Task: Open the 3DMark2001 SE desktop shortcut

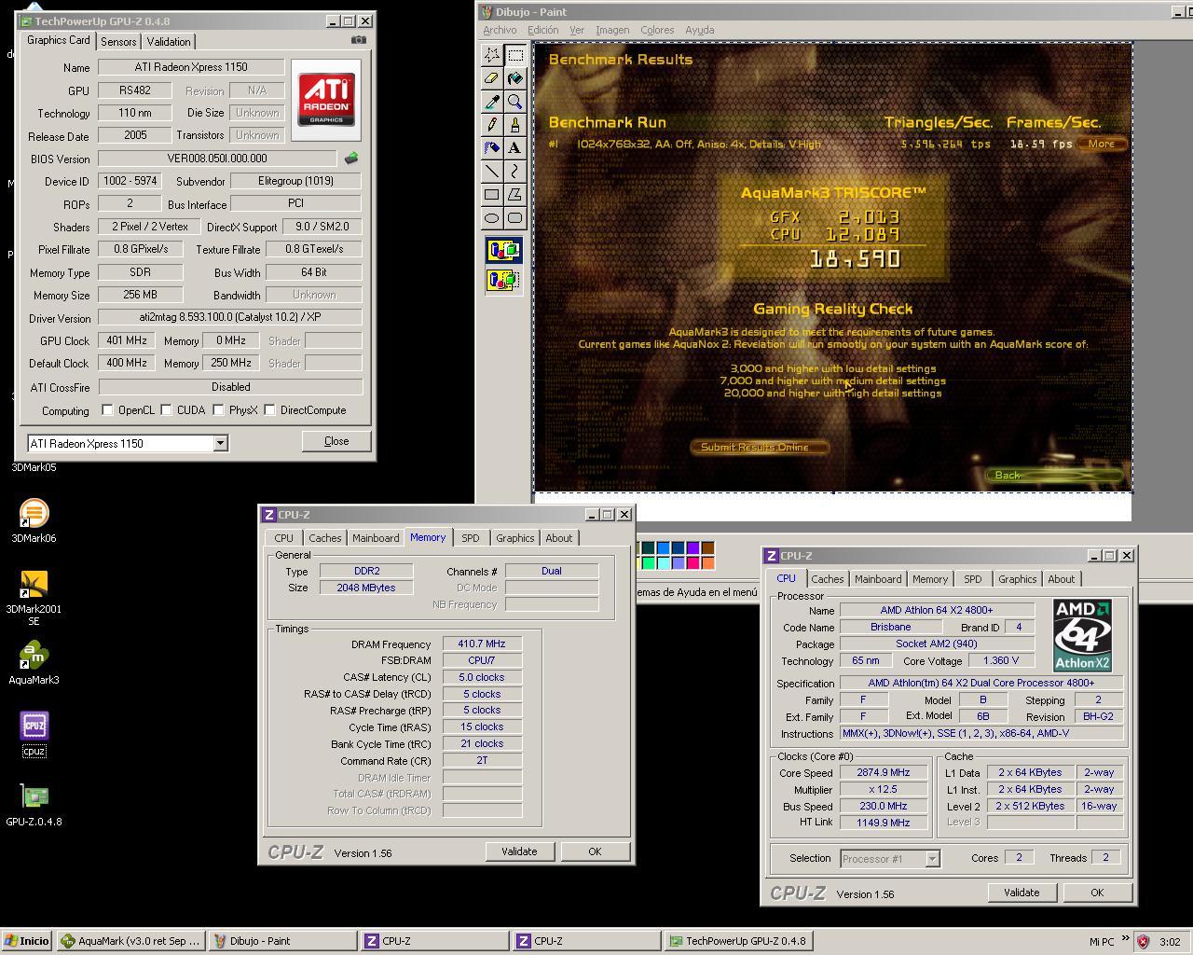Action: tap(34, 598)
